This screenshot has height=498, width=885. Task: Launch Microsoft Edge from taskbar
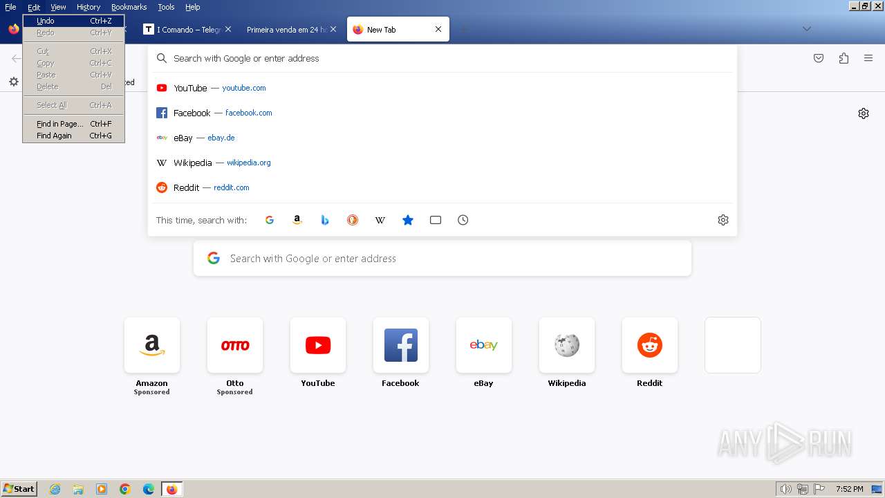point(149,489)
